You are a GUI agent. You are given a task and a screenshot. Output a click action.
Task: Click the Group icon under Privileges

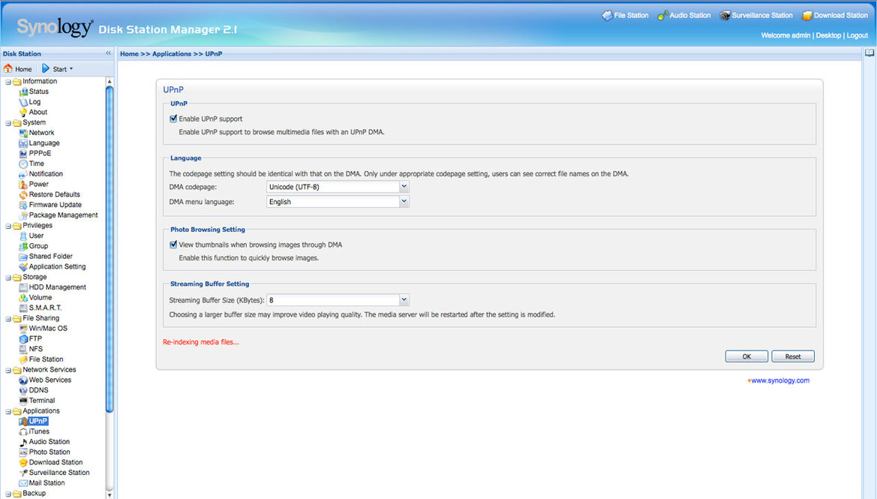23,246
